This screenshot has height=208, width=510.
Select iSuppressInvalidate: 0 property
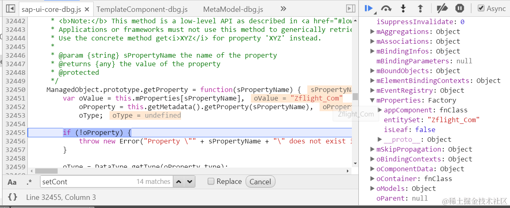click(x=420, y=22)
